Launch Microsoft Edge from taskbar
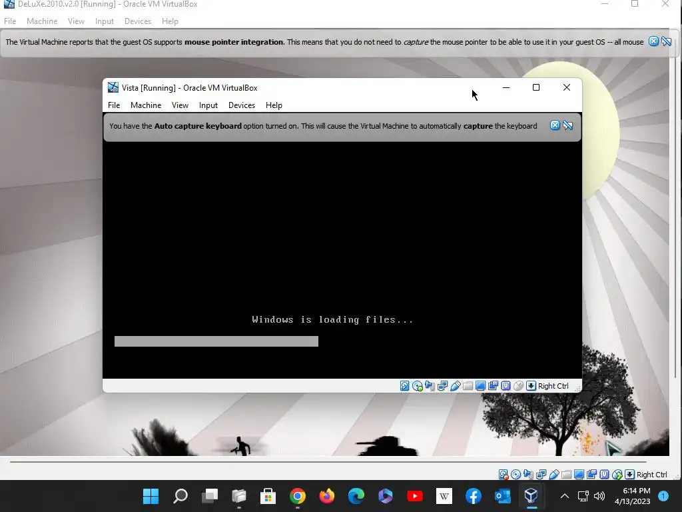The image size is (682, 512). pos(356,496)
